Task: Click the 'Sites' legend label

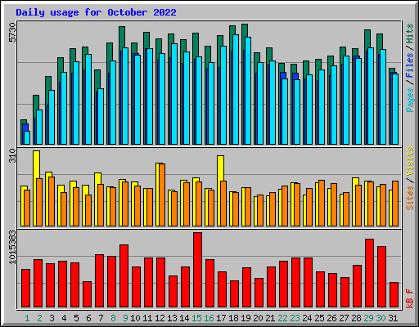Action: point(410,198)
